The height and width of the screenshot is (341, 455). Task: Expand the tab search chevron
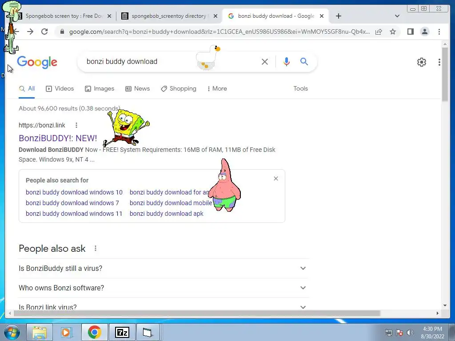coord(397,16)
